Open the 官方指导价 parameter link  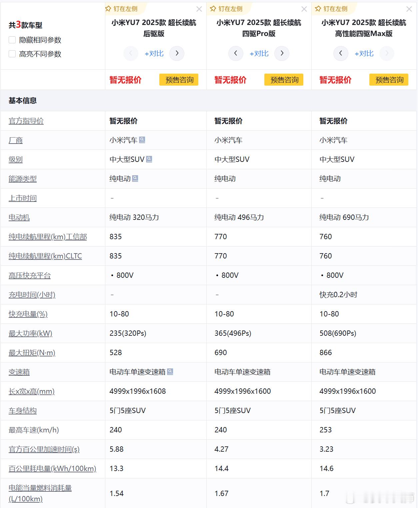[x=26, y=121]
